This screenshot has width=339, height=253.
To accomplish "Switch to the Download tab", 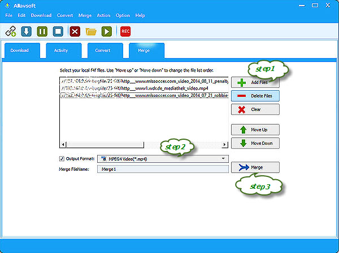I will pos(22,51).
